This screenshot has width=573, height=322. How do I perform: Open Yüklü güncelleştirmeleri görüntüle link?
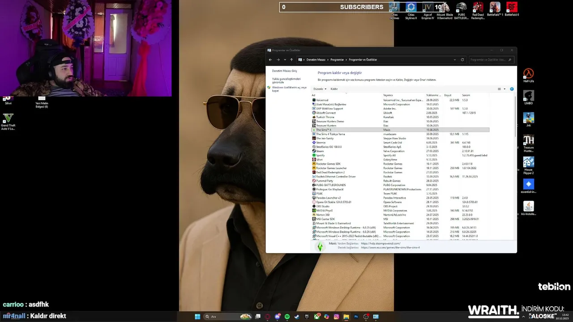click(286, 80)
